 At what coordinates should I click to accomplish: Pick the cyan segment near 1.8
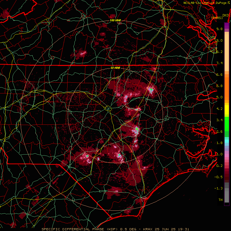pyautogui.click(x=227, y=141)
